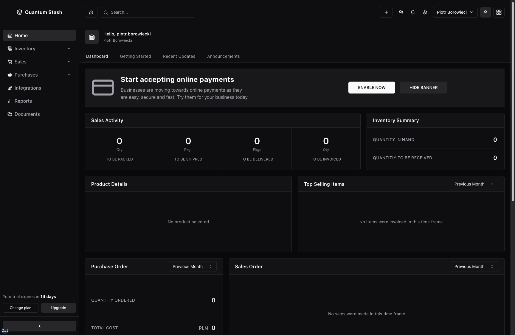Click the Sales cart icon
The image size is (515, 335).
10,62
